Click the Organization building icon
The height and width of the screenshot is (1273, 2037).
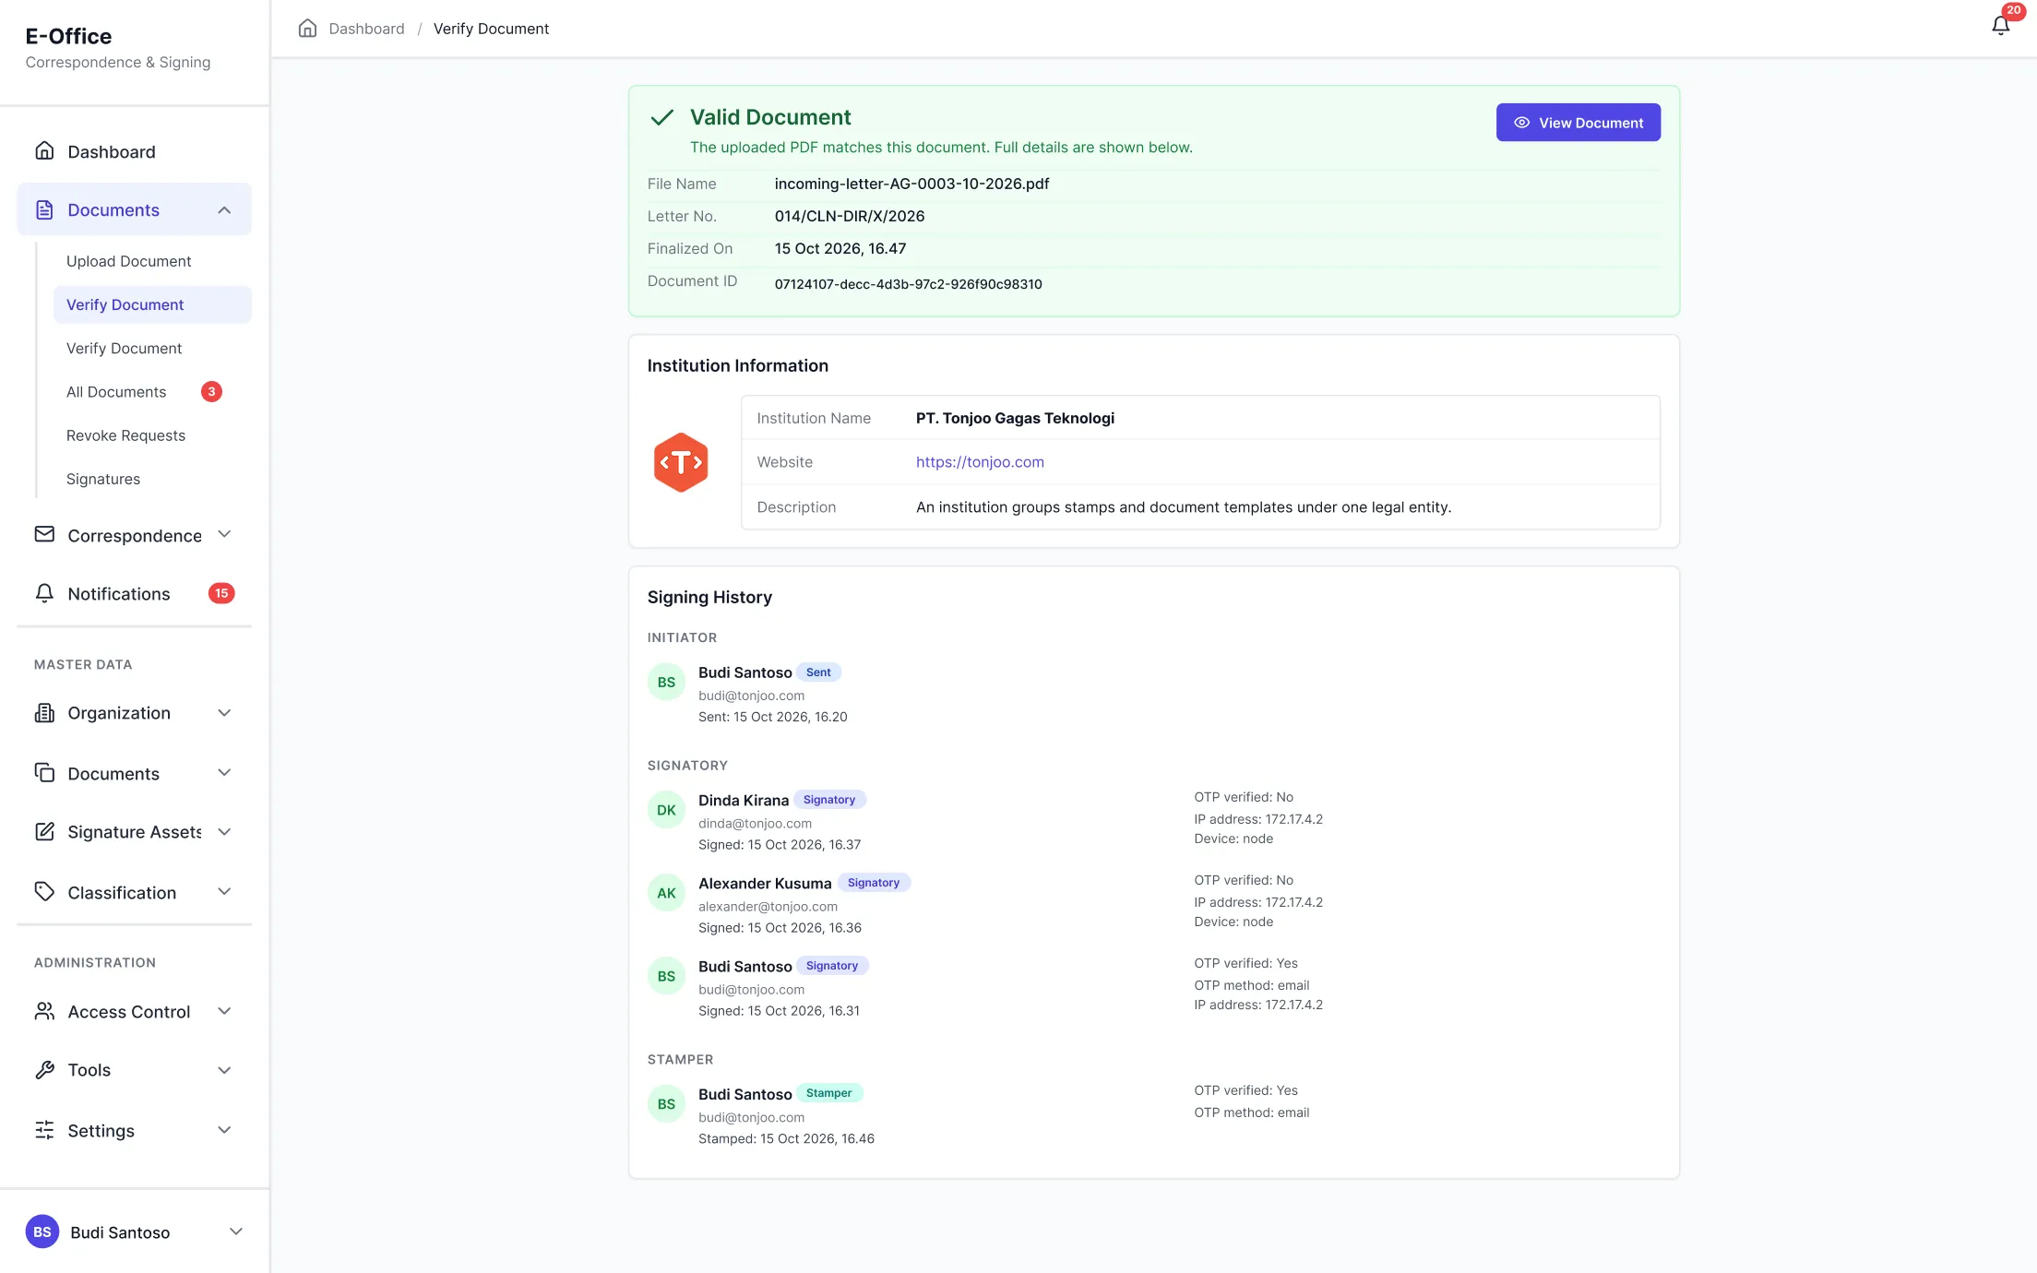coord(44,712)
